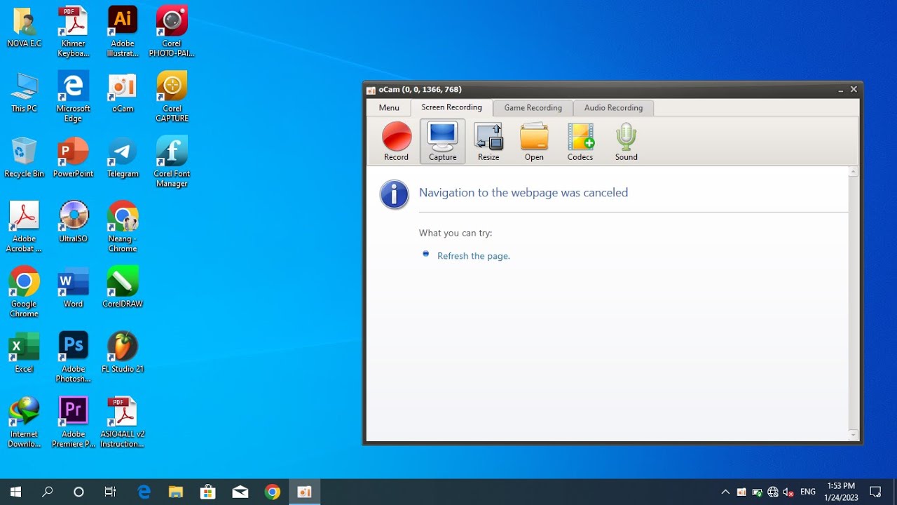The width and height of the screenshot is (897, 505).
Task: Click the battery icon in the system tray
Action: click(758, 492)
